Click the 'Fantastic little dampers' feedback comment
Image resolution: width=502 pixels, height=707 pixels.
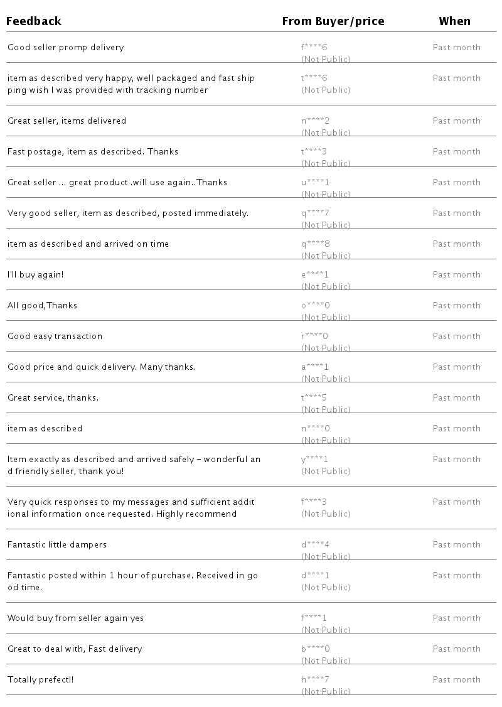57,545
